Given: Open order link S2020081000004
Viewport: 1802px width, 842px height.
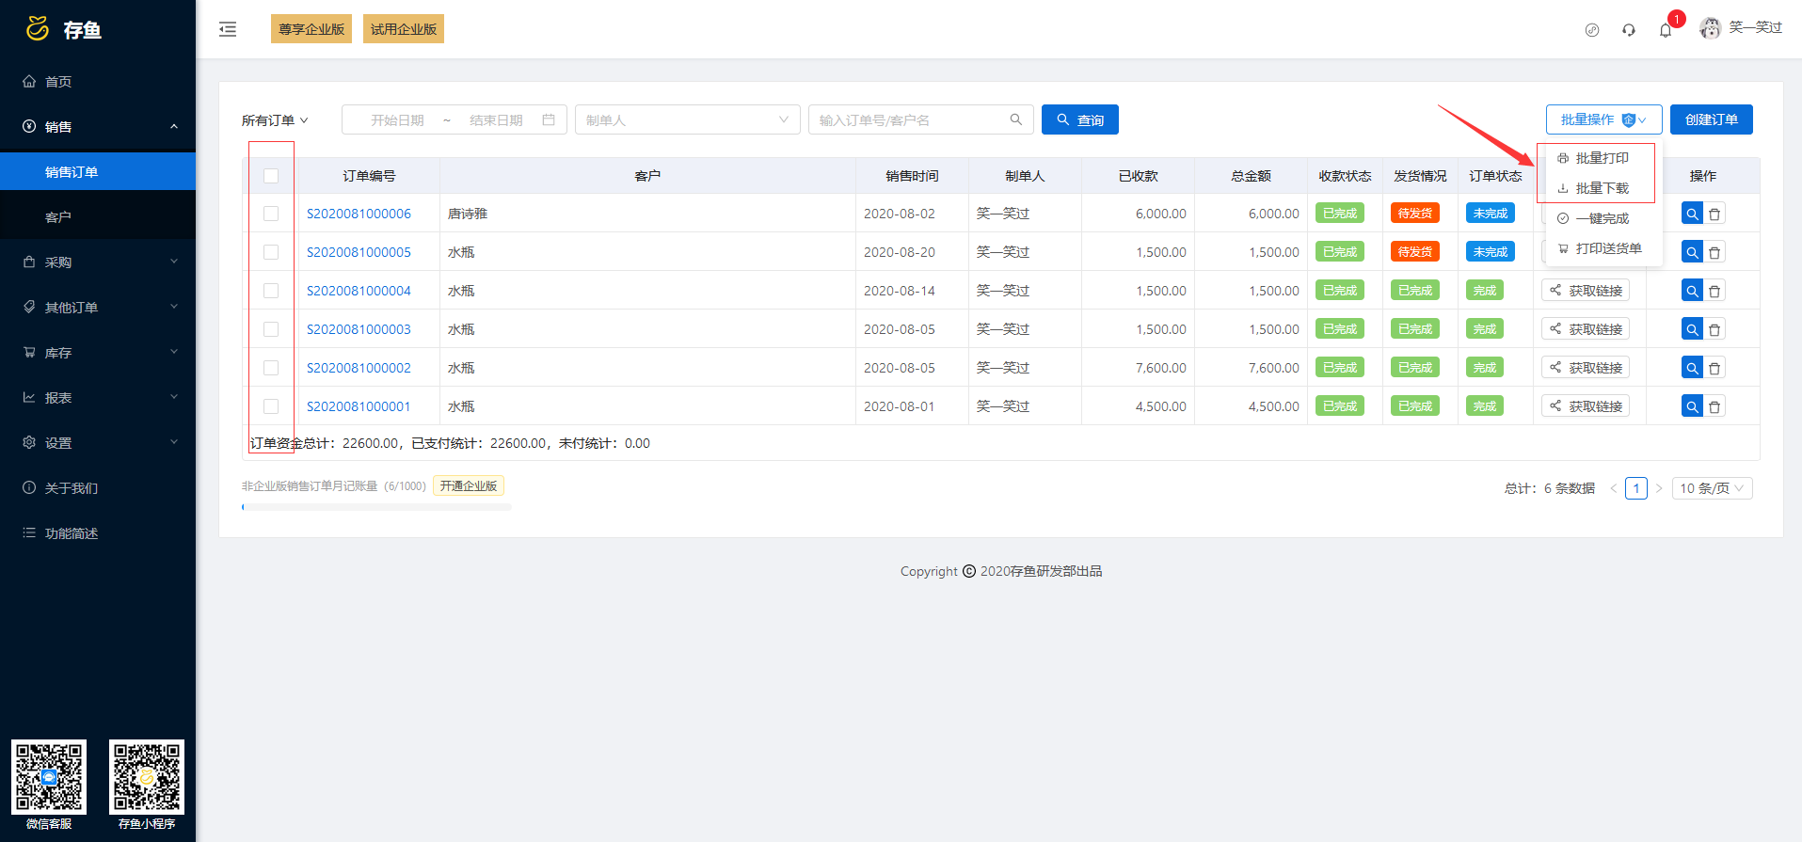Looking at the screenshot, I should (x=359, y=291).
